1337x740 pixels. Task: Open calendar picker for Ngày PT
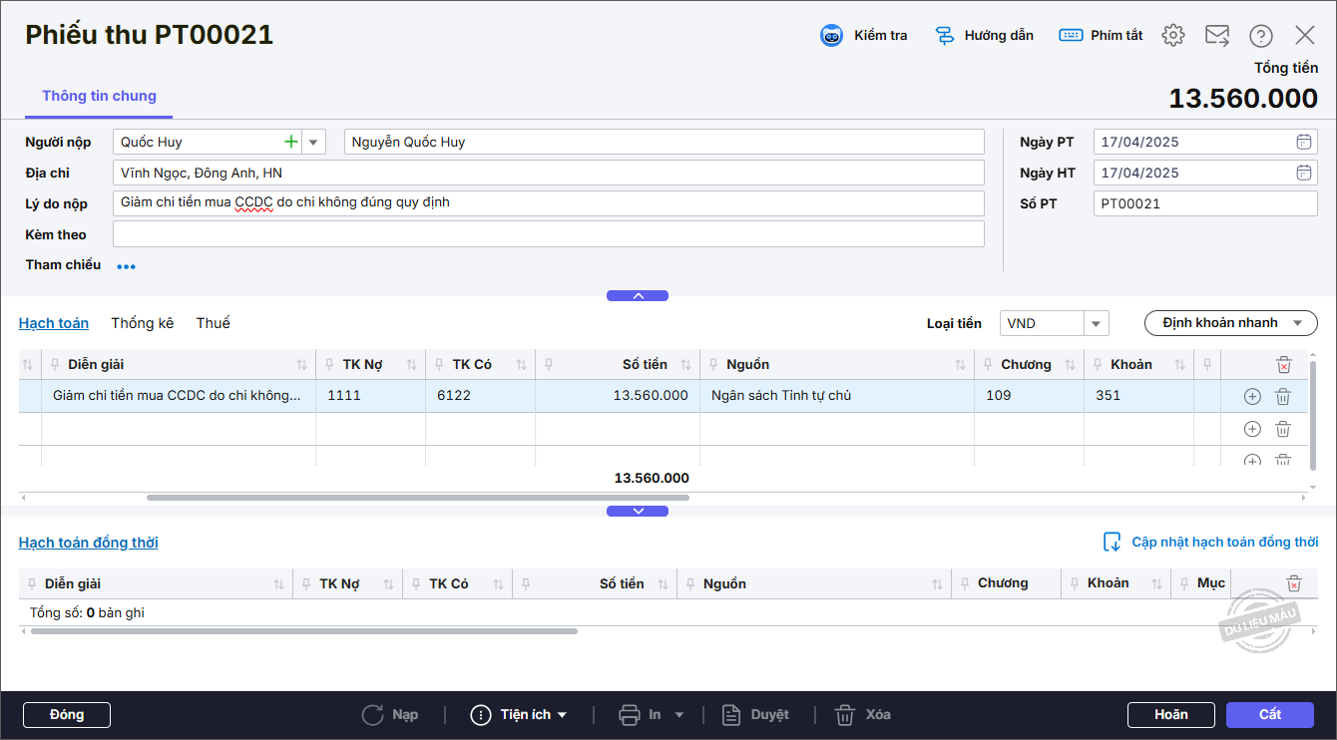[x=1303, y=142]
